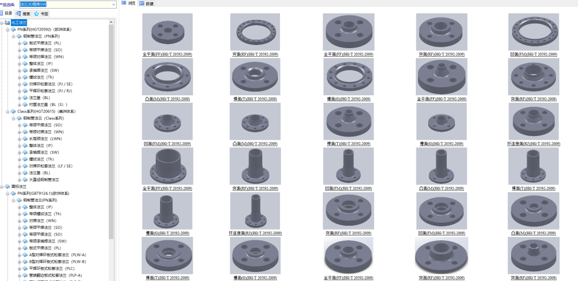
Task: Select the 国标法兰 node icon
Action: (7, 187)
